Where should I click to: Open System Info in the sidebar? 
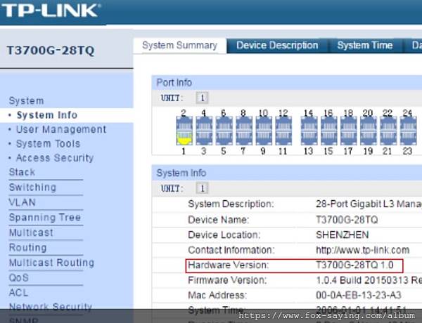[x=47, y=115]
